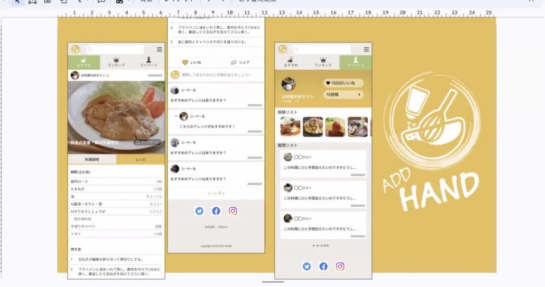
Task: Switch to マイページ tab in right mockup
Action: (x=356, y=62)
